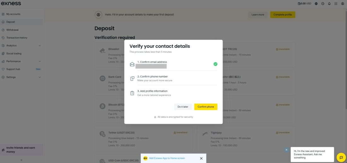Click the wallet balance 0.00 USD
This screenshot has width=347, height=163.
[304, 4]
